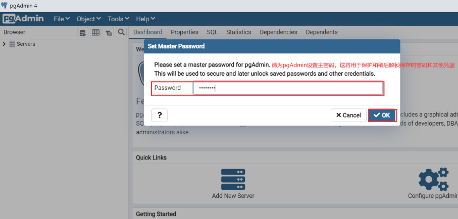Click the Add New Server icon
The height and width of the screenshot is (219, 458).
[233, 180]
